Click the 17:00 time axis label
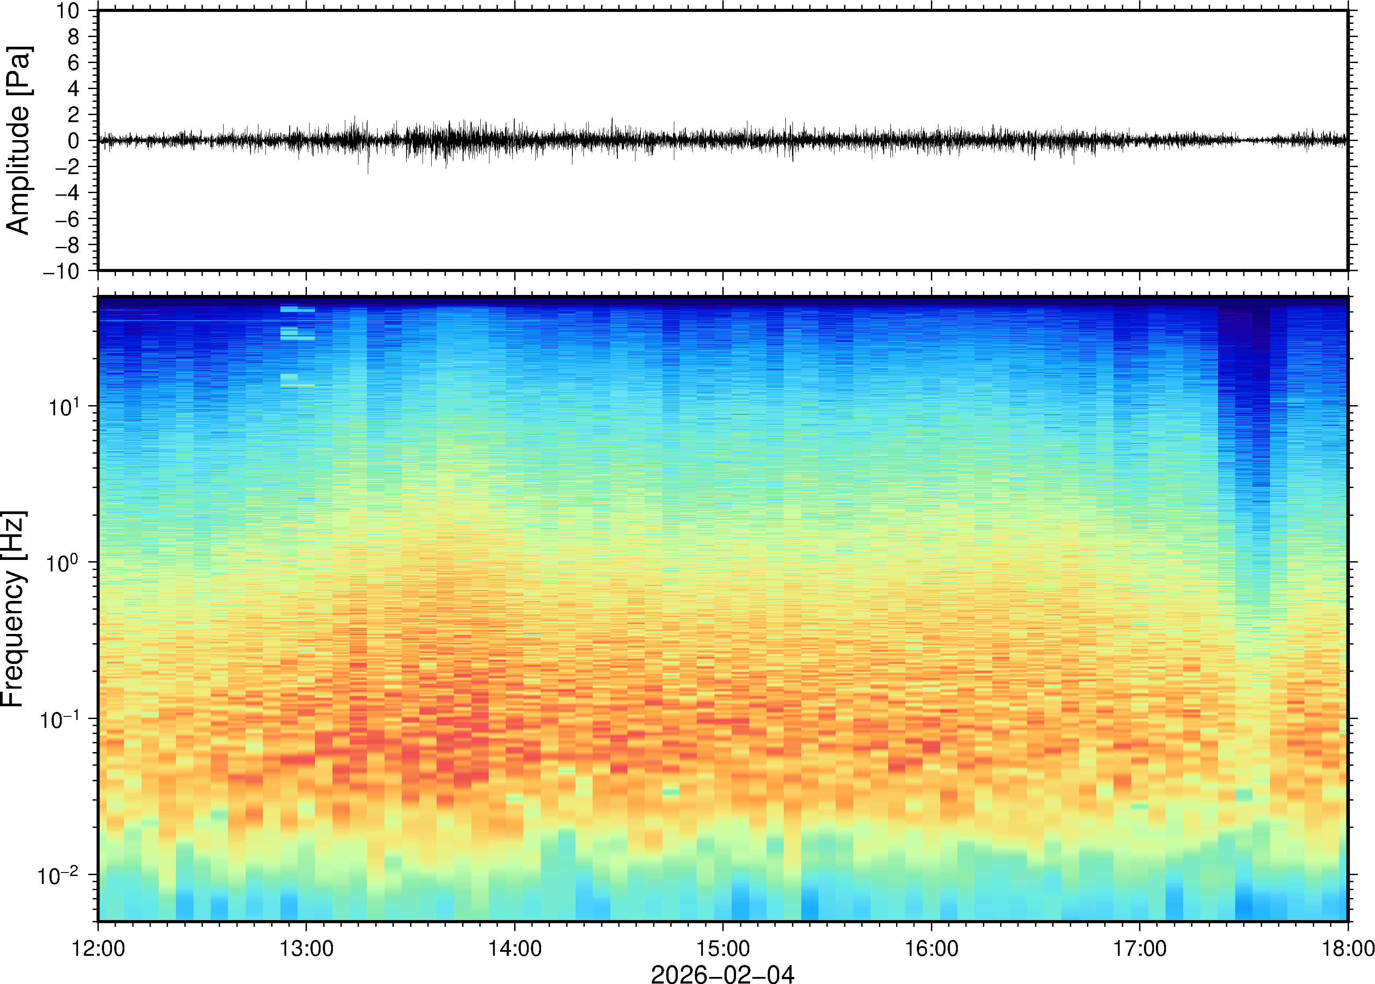The image size is (1375, 984). pos(1139,948)
